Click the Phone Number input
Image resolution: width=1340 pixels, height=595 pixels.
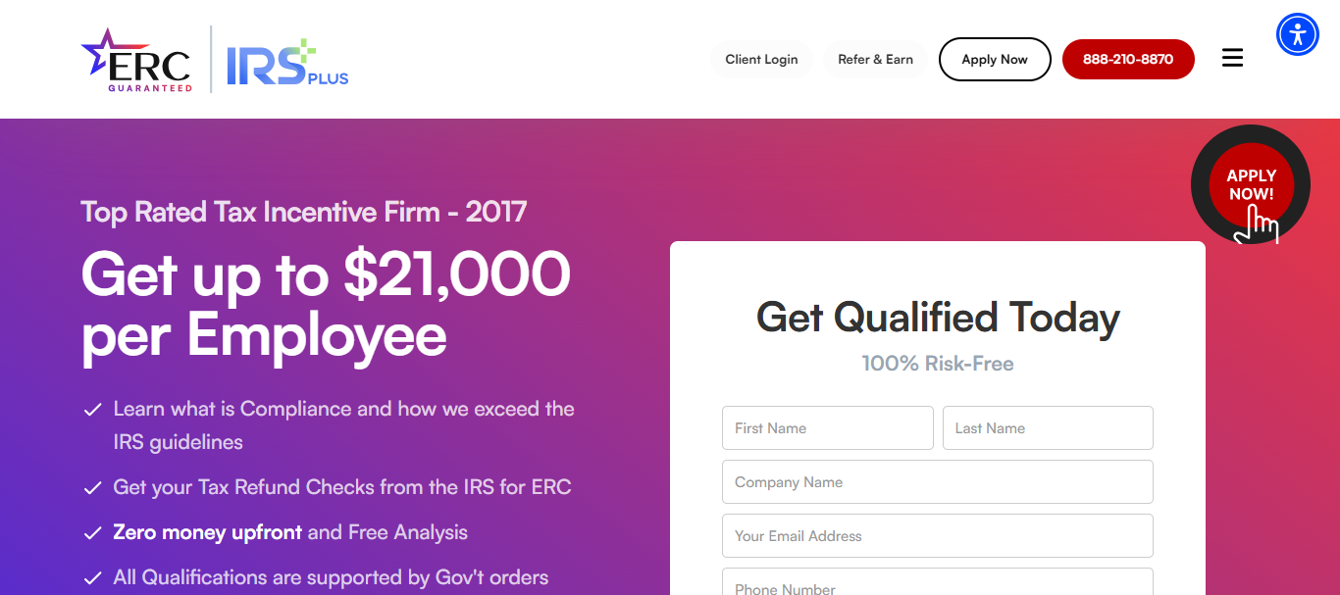pyautogui.click(x=938, y=582)
